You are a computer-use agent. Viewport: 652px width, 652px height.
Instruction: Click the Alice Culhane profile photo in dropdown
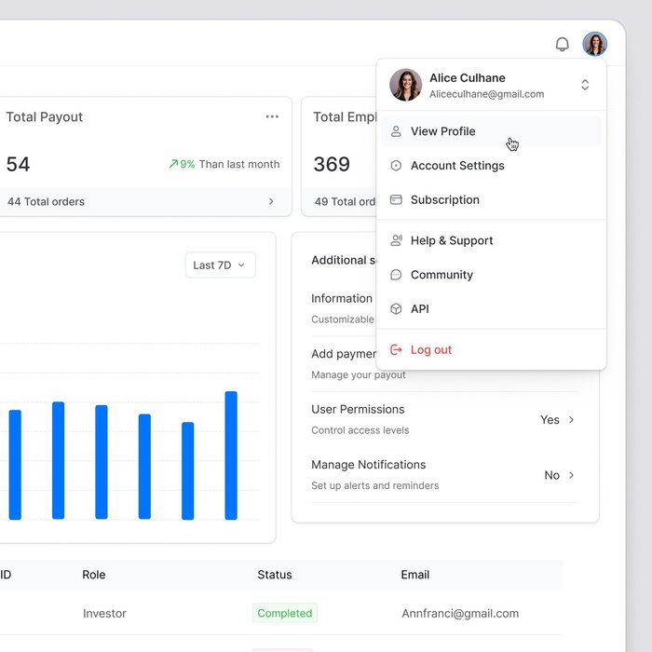pos(406,85)
